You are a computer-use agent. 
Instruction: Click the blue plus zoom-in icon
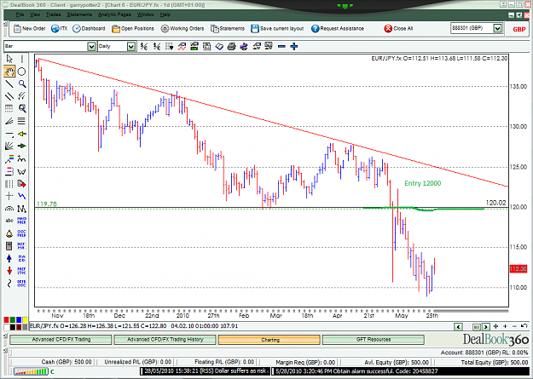coord(294,47)
